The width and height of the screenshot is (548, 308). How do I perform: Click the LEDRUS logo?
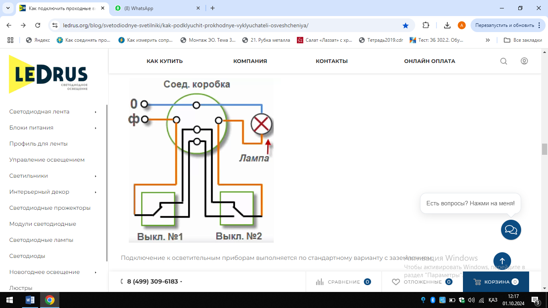coord(48,74)
